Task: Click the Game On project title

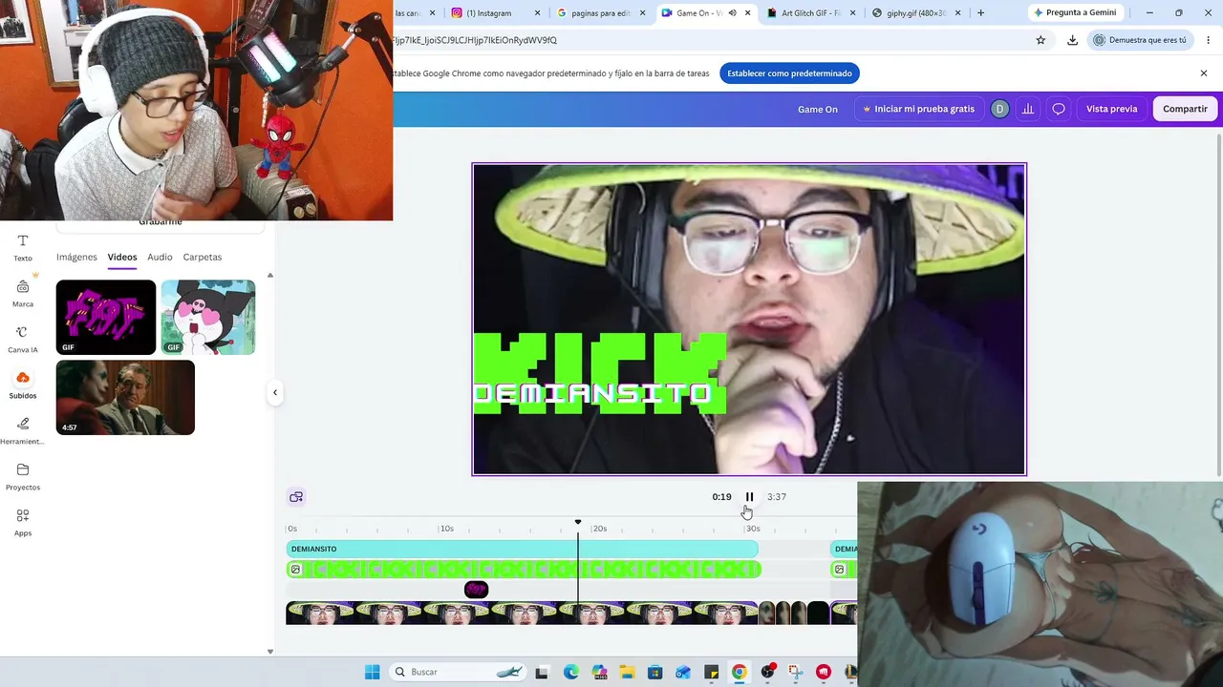Action: point(818,109)
